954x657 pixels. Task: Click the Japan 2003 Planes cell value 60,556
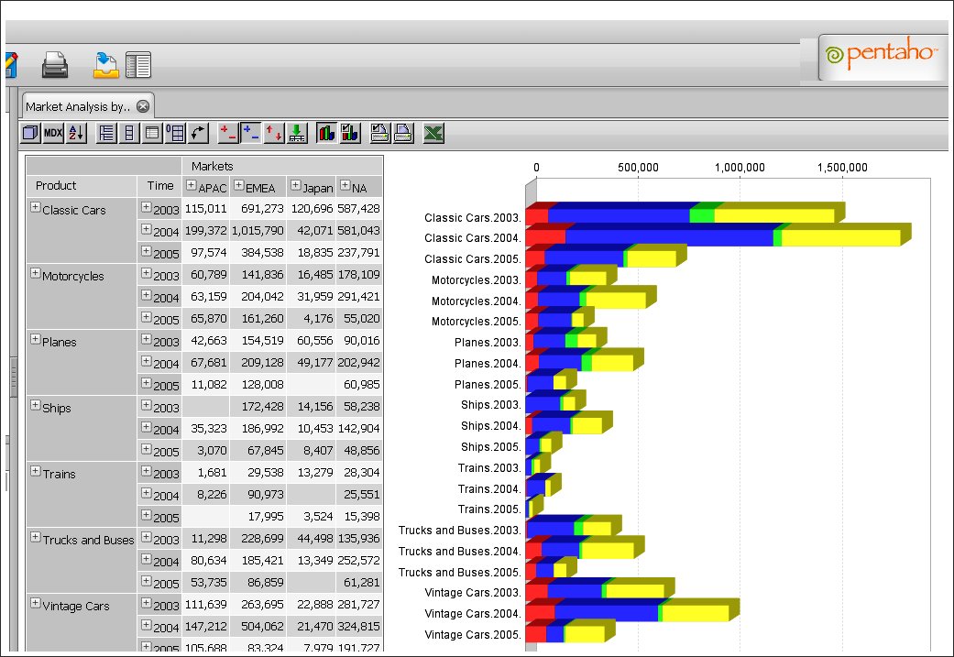[312, 342]
